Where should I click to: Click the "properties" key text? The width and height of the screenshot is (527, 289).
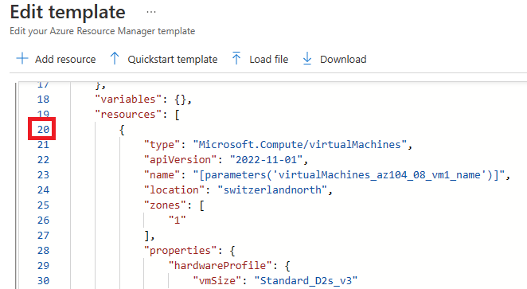click(181, 250)
